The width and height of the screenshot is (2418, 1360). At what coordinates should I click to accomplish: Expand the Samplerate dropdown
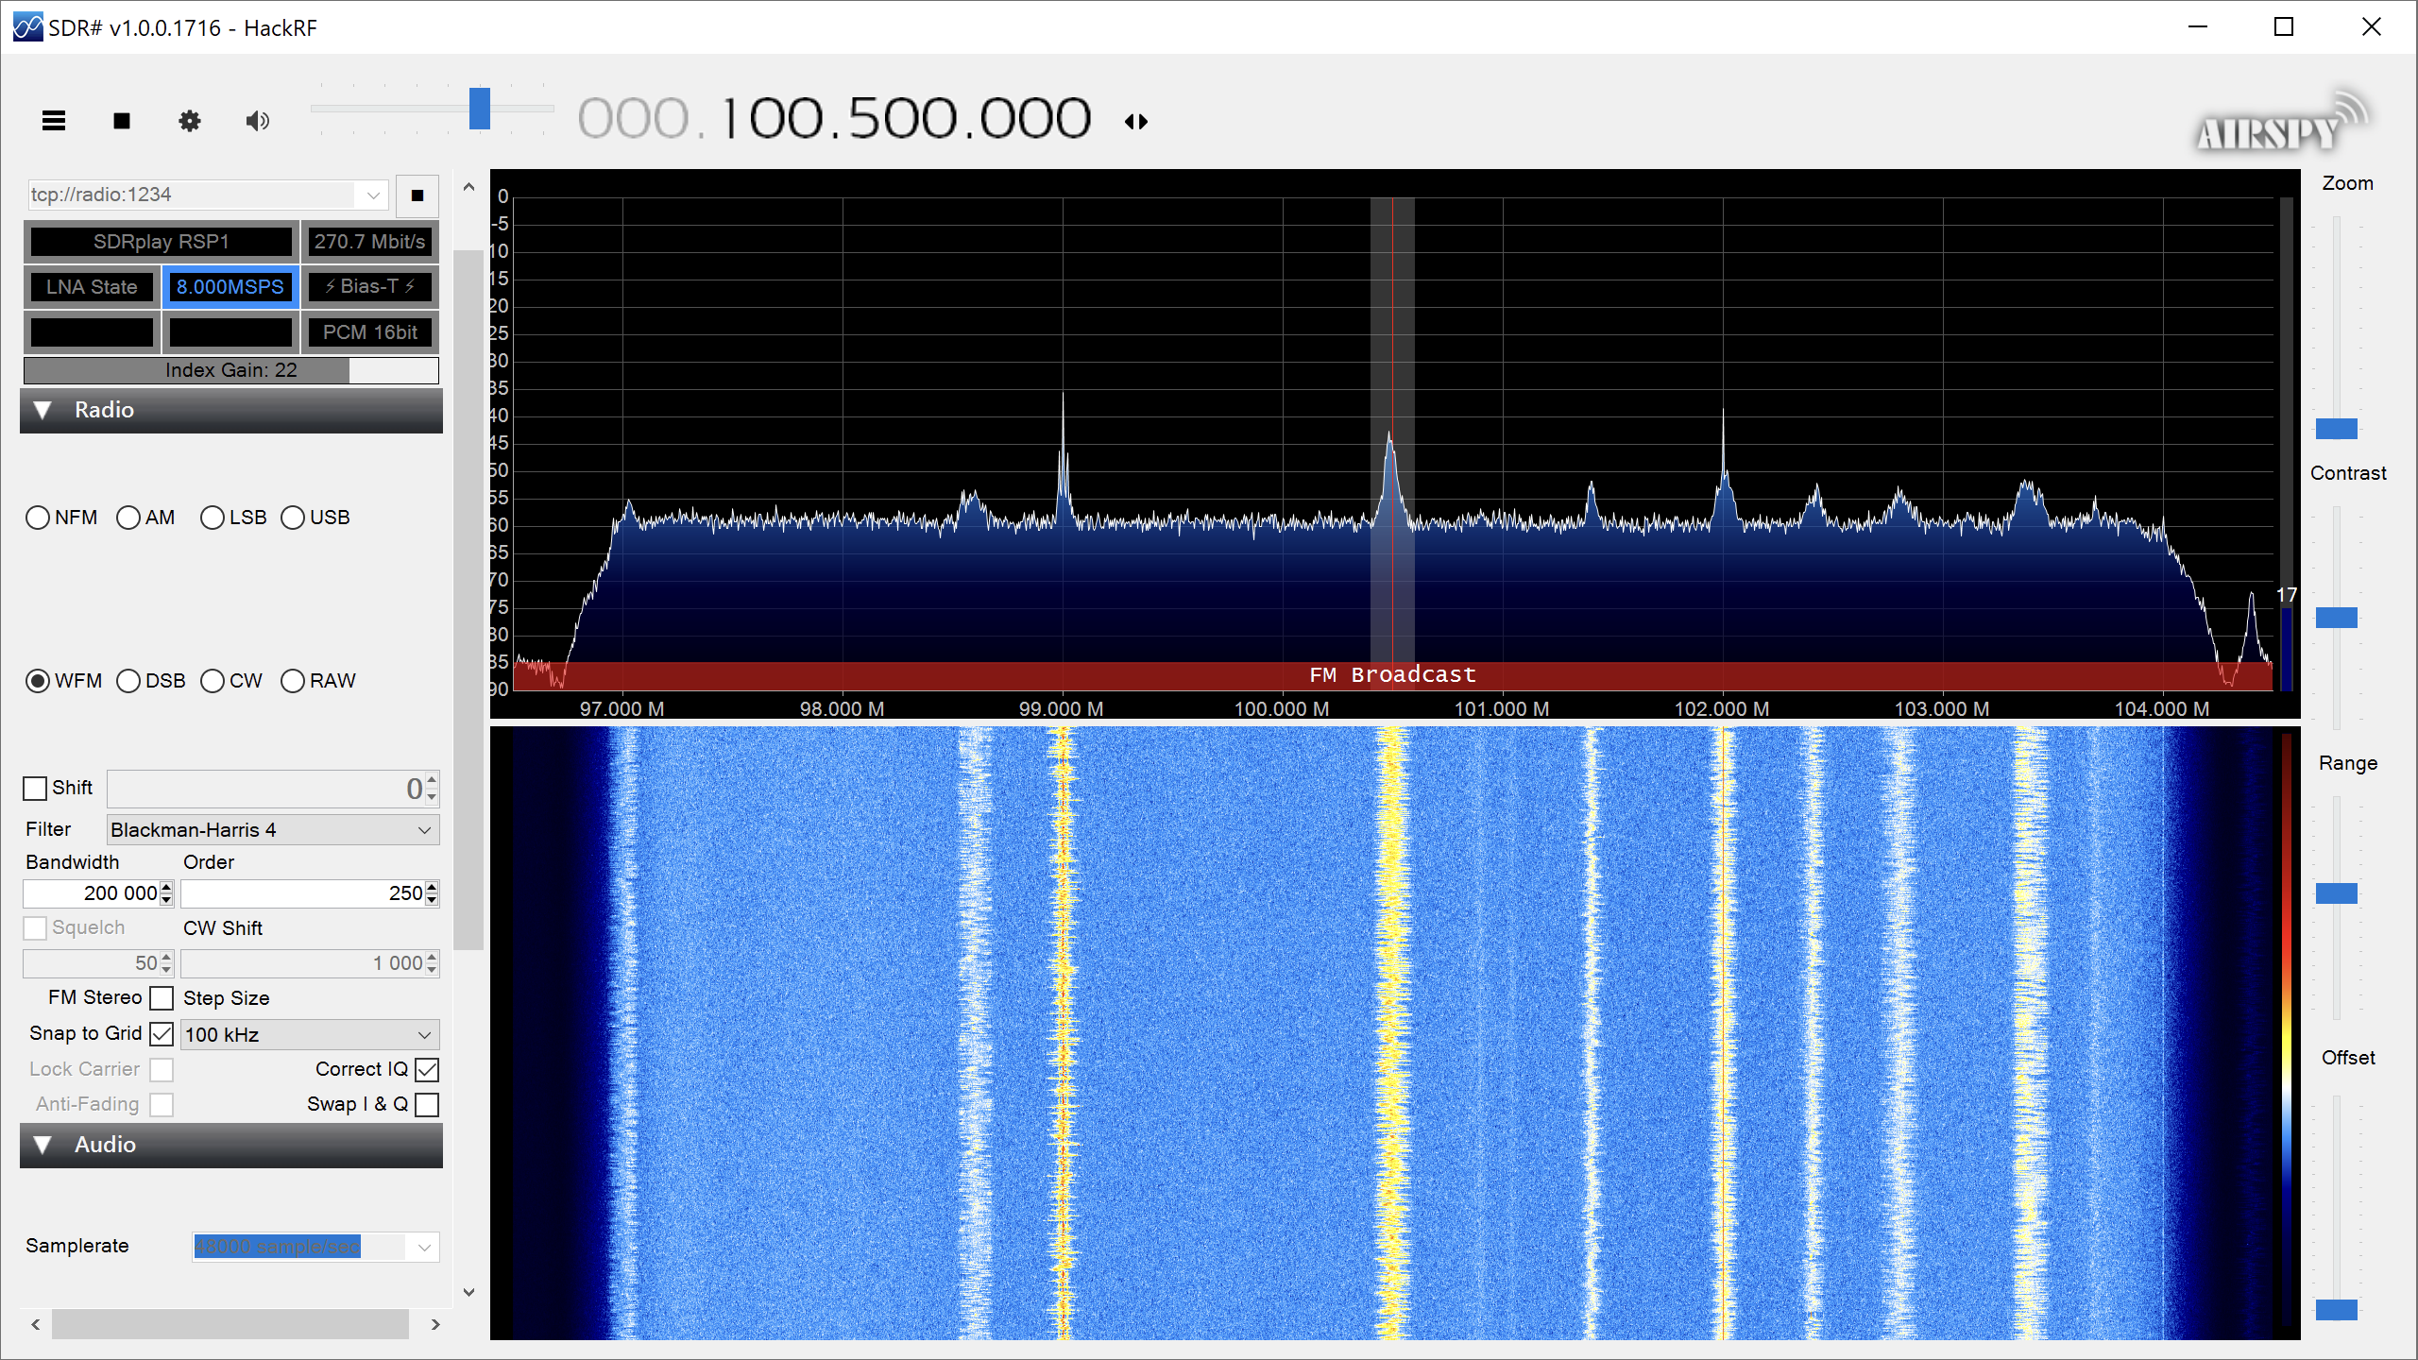[x=423, y=1247]
